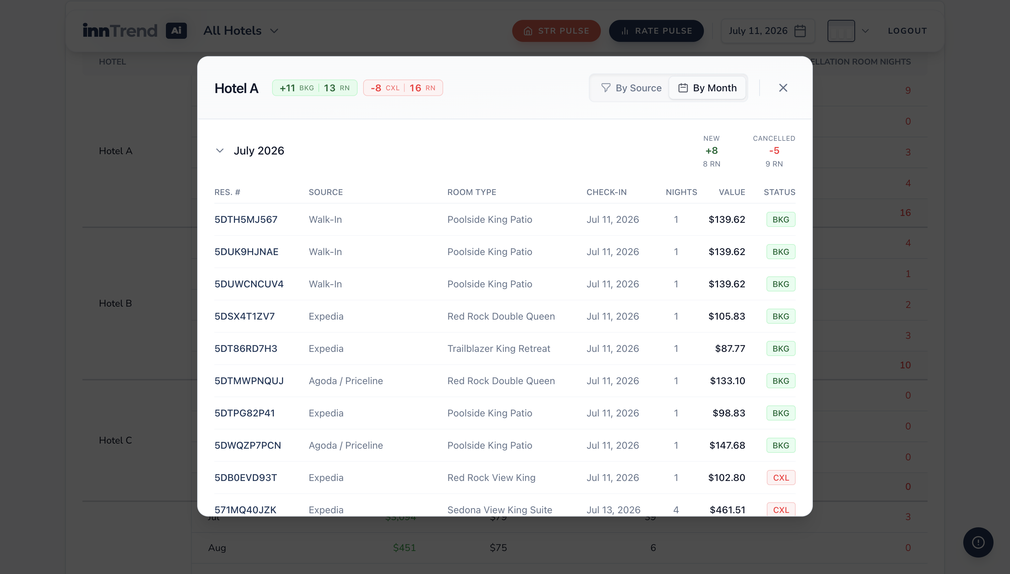The height and width of the screenshot is (574, 1010).
Task: Open reservation 5DSX4T1ZV7
Action: pyautogui.click(x=245, y=317)
